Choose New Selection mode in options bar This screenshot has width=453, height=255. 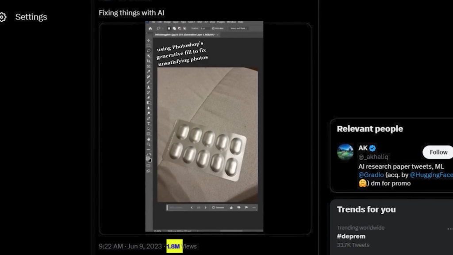(169, 28)
